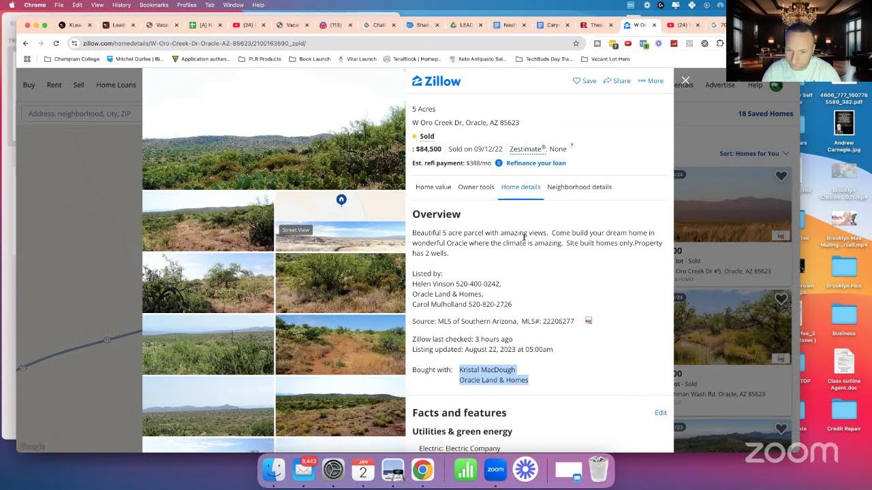This screenshot has height=490, width=872.
Task: Open the Profiles menu in menu bar
Action: [x=187, y=5]
